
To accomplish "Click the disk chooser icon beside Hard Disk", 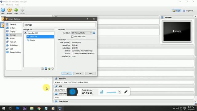I will point(94,33).
